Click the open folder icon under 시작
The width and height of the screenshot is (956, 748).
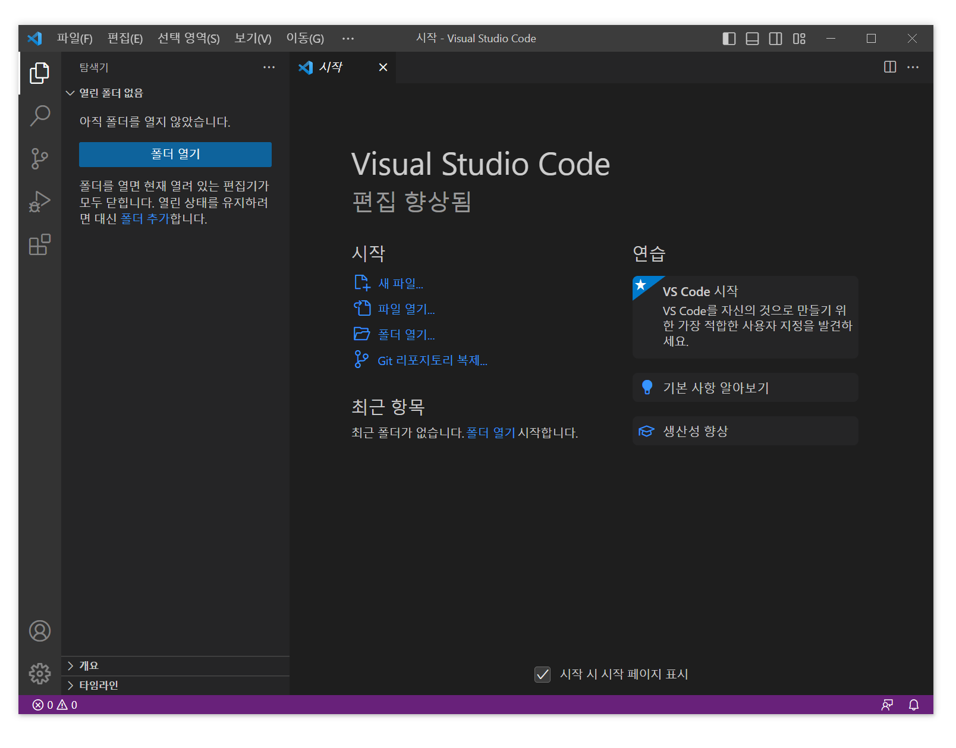[x=362, y=334]
